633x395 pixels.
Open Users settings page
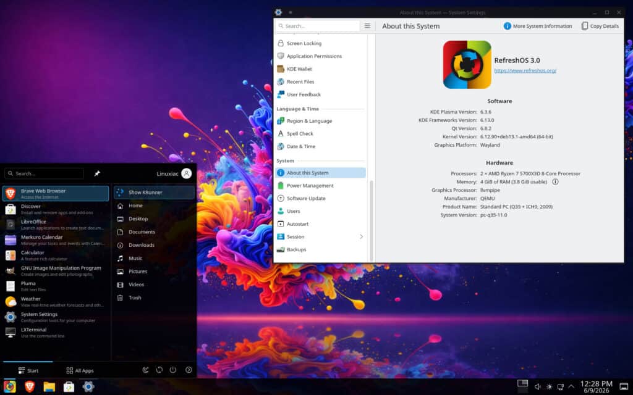pos(321,211)
